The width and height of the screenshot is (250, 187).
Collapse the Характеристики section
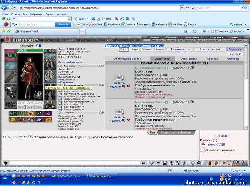(x=60, y=66)
